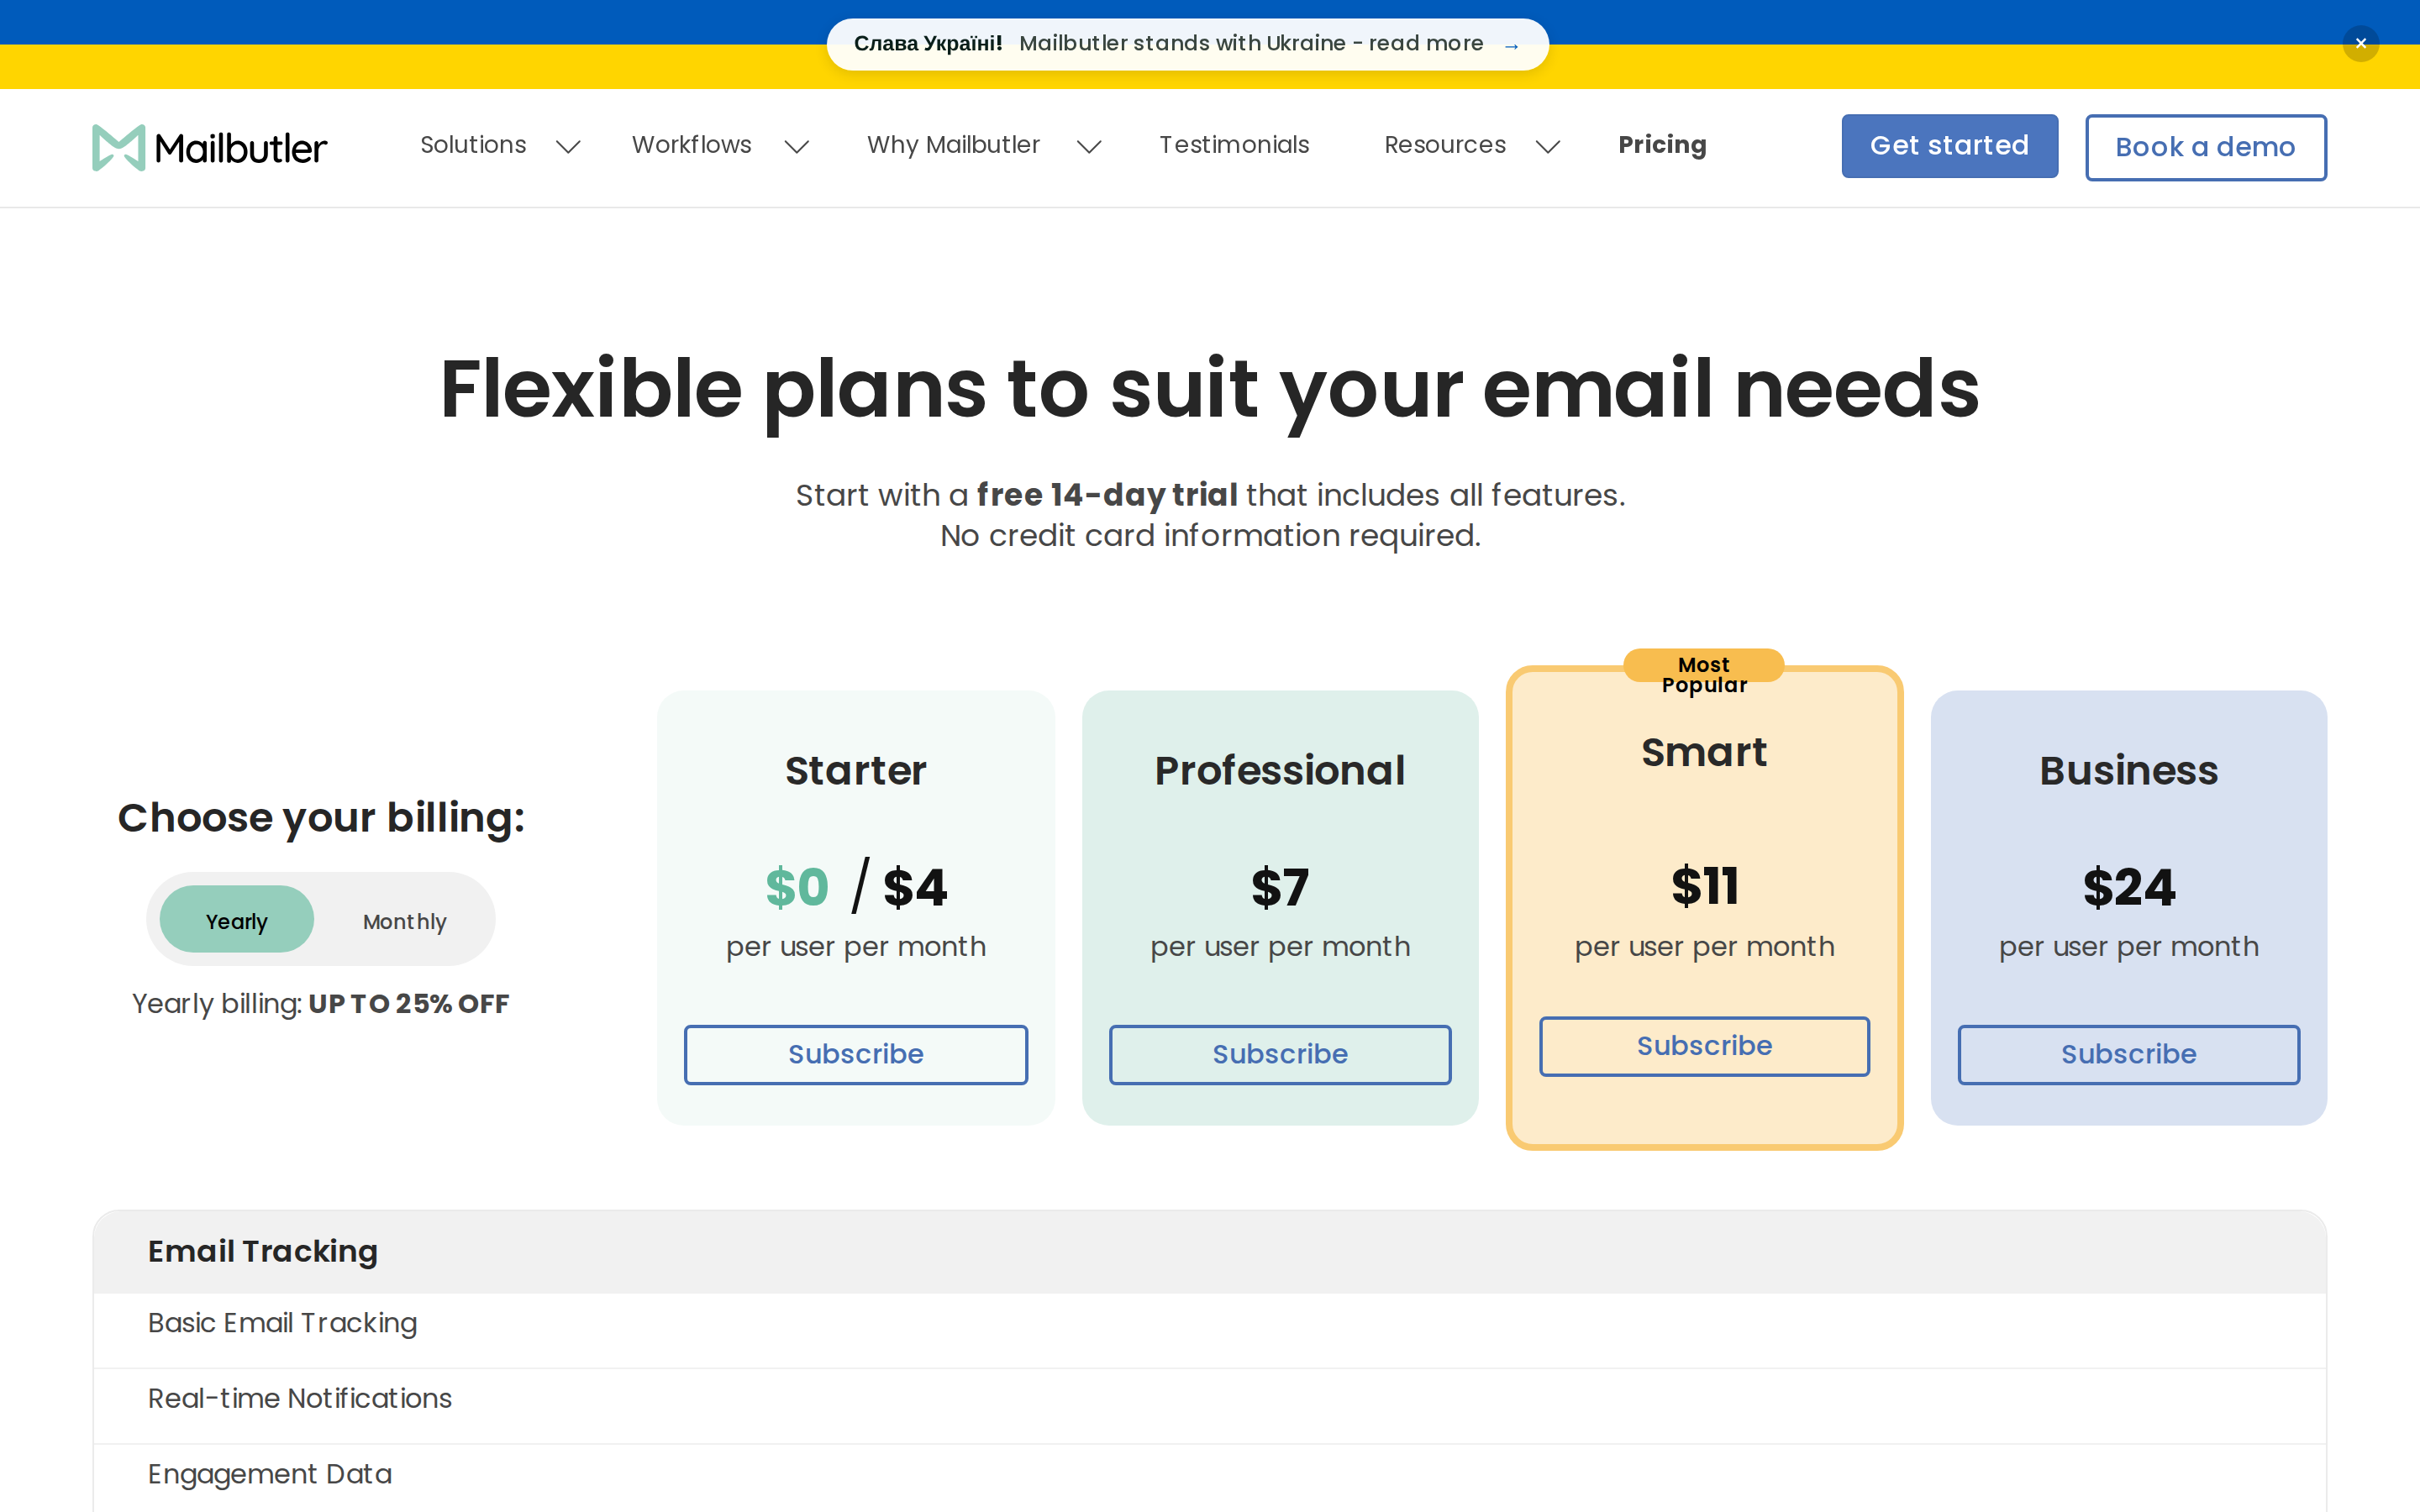Click 'UP TO 25% OFF' text
Screen dimensions: 2420x1512
[409, 1003]
